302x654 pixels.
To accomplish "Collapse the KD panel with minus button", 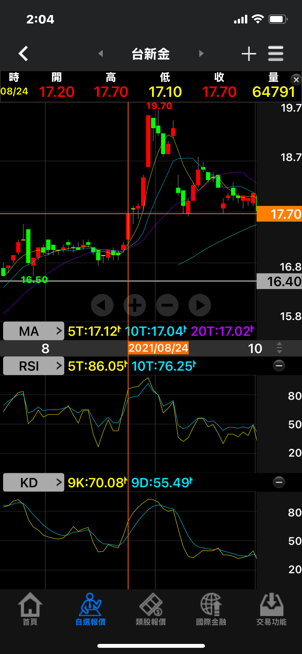I will (x=279, y=482).
